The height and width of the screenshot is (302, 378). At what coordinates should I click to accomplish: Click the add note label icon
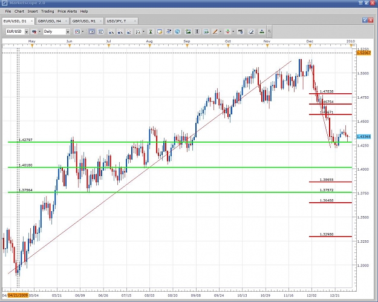click(159, 31)
